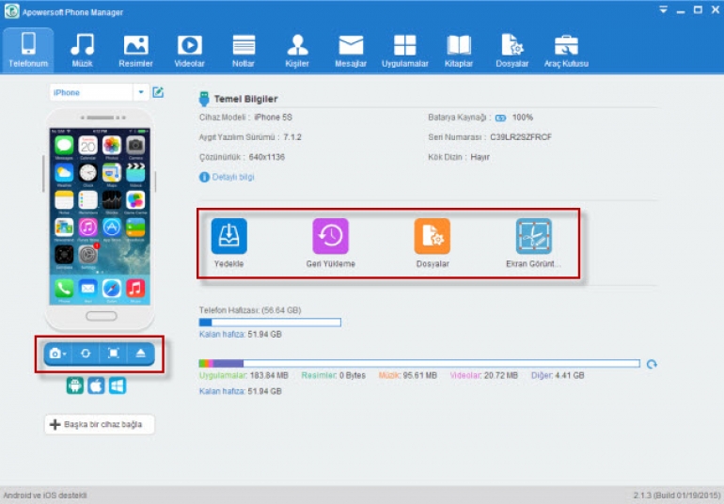Open the Notlar tab
Image resolution: width=724 pixels, height=504 pixels.
tap(244, 50)
